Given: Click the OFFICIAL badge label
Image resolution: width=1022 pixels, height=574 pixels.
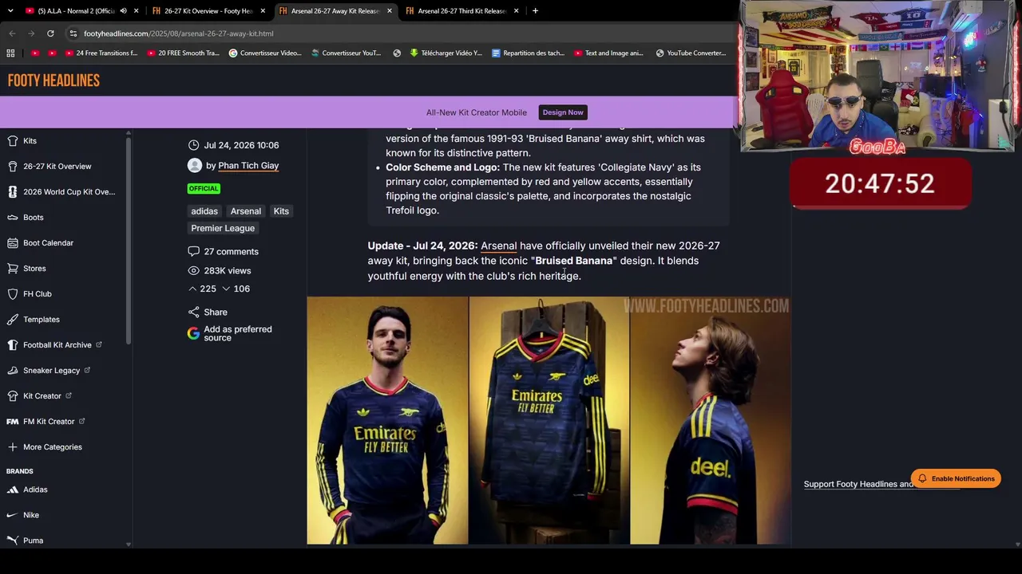Looking at the screenshot, I should coord(204,188).
